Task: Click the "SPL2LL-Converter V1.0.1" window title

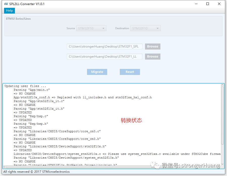Action: pyautogui.click(x=27, y=4)
